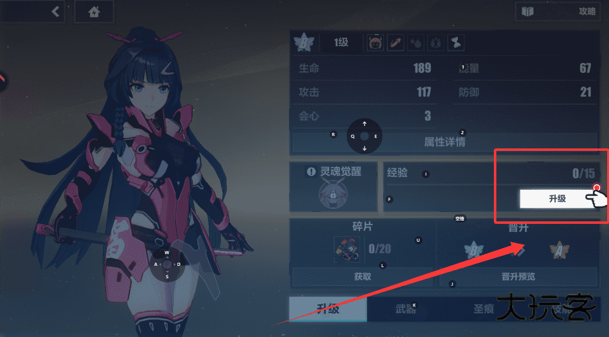The image size is (609, 337).
Task: Open 晋升预览 promotion preview
Action: (518, 276)
